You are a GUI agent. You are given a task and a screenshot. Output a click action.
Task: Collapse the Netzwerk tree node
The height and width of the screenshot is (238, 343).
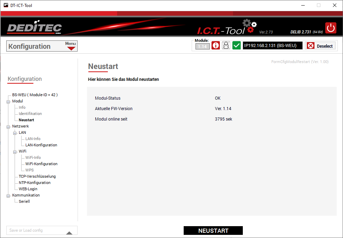pos(8,126)
